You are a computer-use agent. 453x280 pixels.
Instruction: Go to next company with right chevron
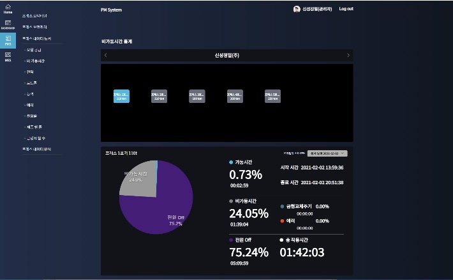click(x=348, y=55)
